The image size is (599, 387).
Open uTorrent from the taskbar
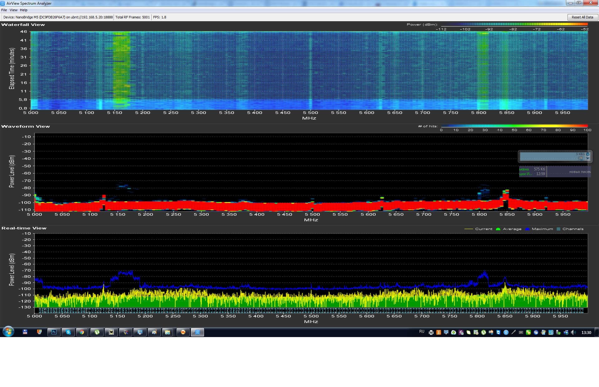coord(97,332)
